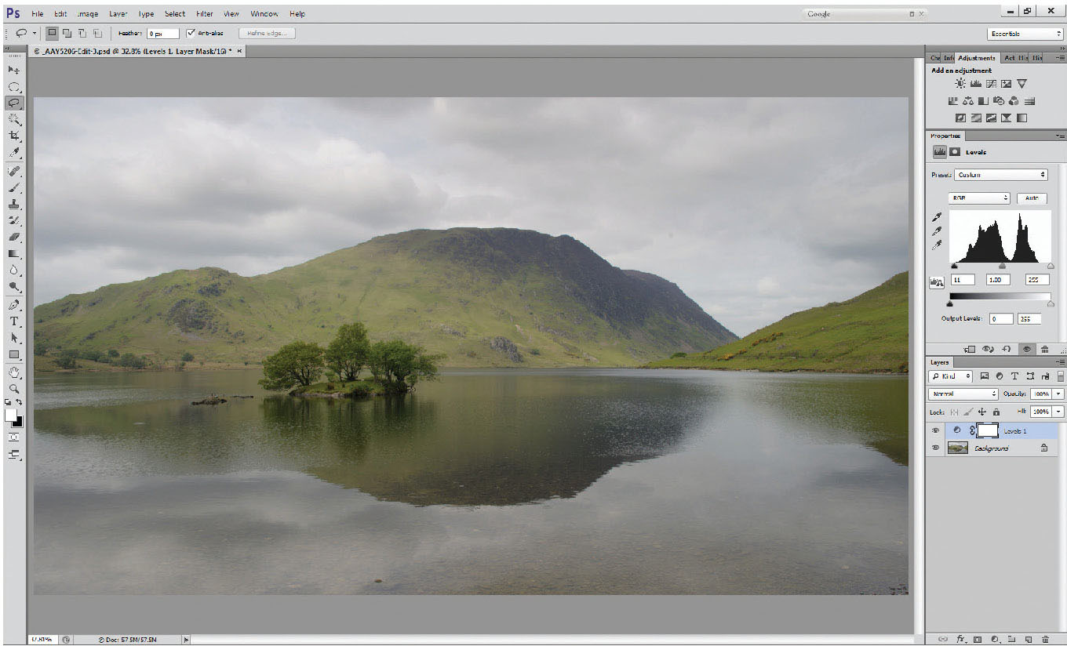Select the Magic Wand tool
The height and width of the screenshot is (646, 1067).
pos(14,120)
